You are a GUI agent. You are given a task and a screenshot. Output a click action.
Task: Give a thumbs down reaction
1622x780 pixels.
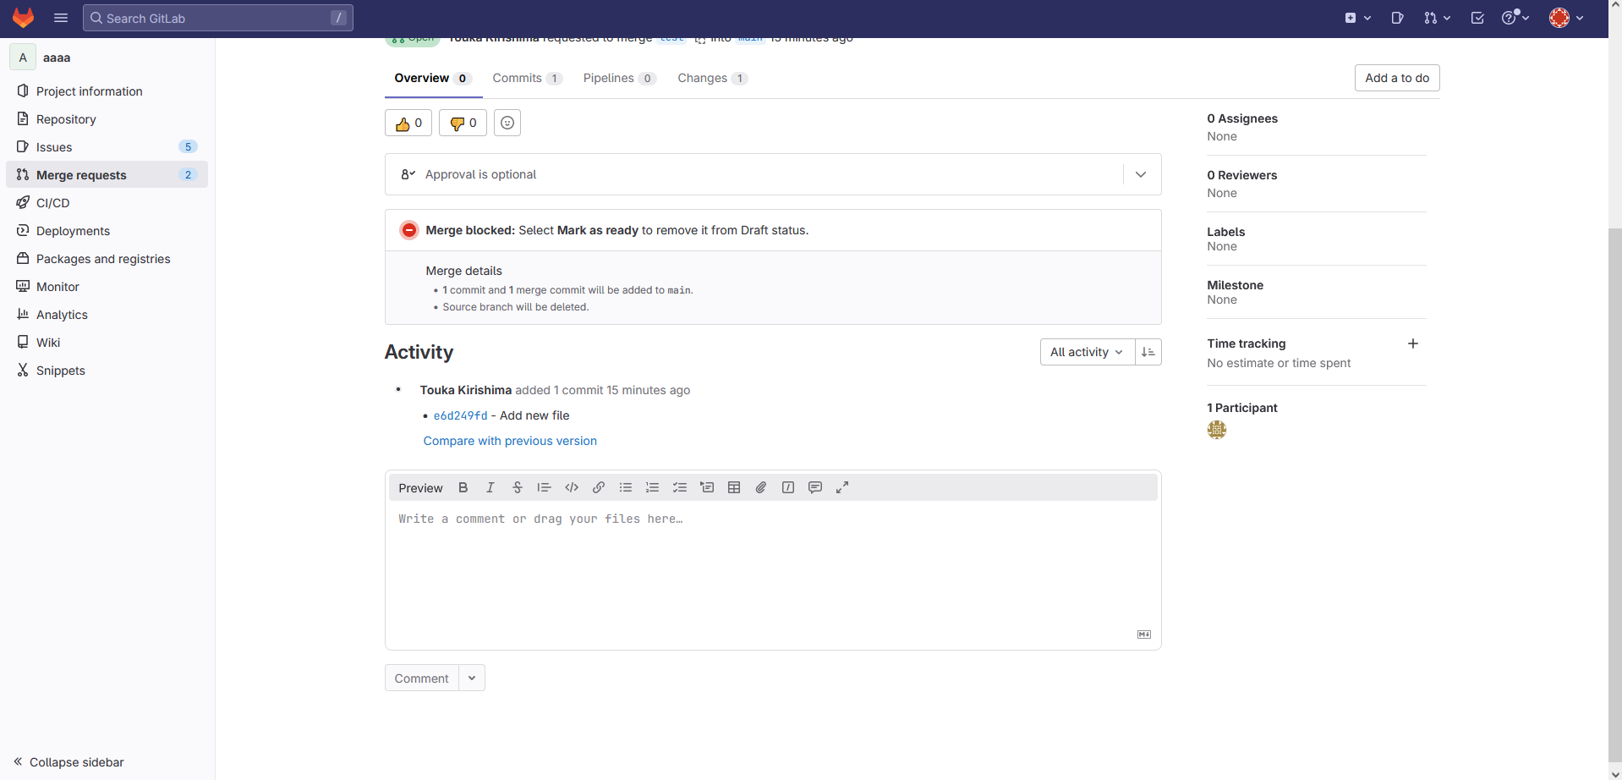point(463,124)
